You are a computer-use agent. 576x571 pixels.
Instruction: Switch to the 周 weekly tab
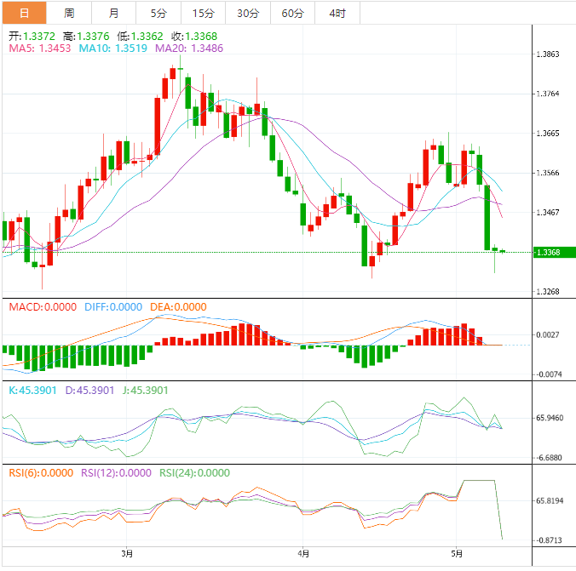click(x=69, y=13)
